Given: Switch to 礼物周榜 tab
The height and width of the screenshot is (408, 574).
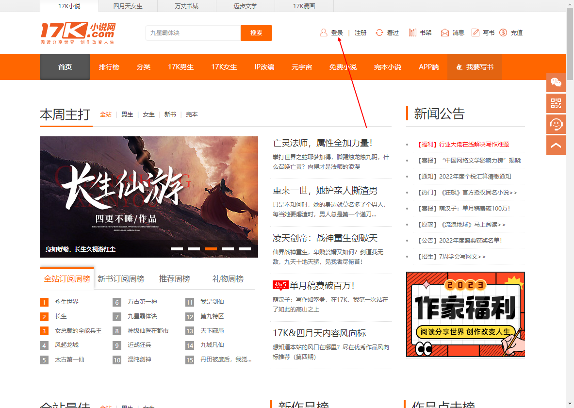Looking at the screenshot, I should pyautogui.click(x=228, y=279).
